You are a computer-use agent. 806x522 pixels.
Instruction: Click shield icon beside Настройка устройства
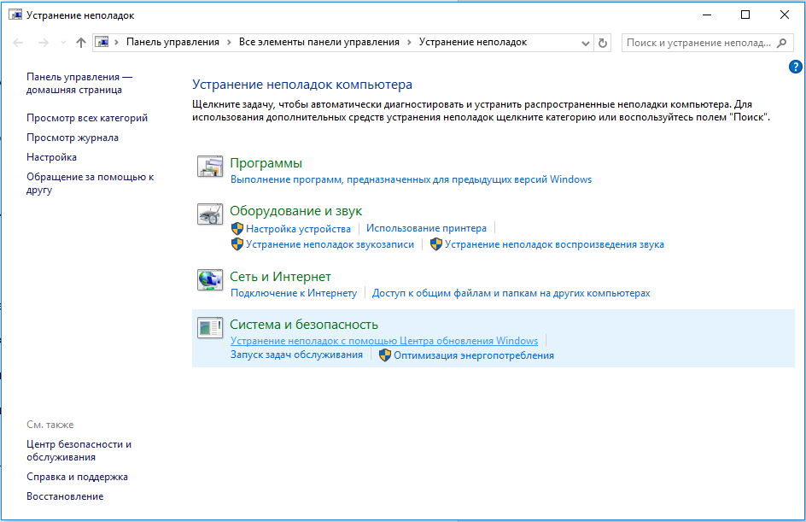click(237, 228)
